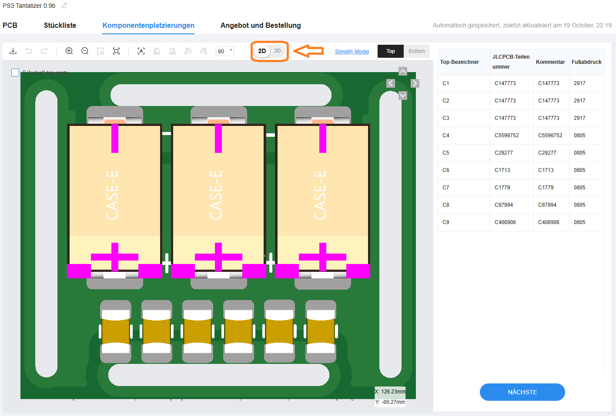Zoom out with the magnifier minus icon

(85, 51)
